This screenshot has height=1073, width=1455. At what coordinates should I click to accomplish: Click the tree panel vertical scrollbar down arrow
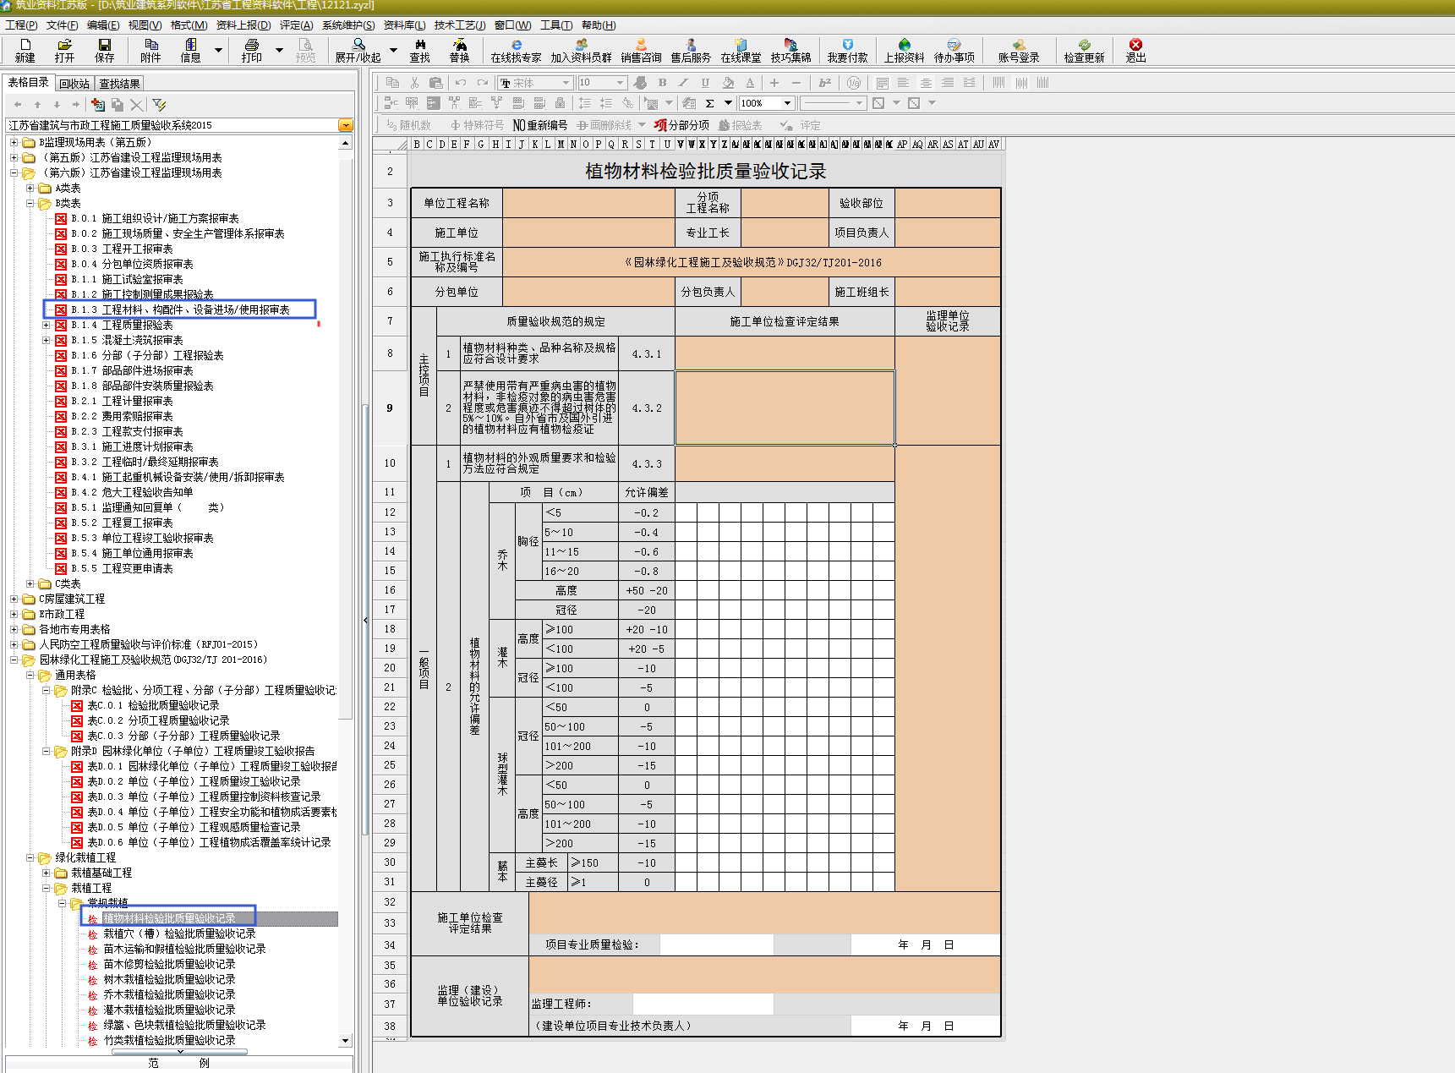tap(345, 1041)
